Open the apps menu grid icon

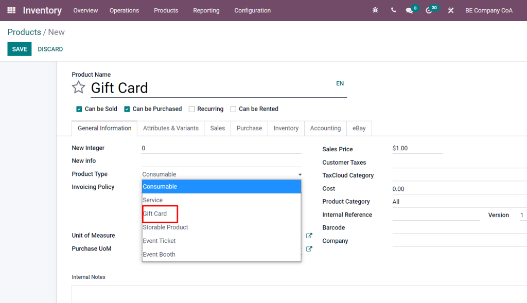pos(11,10)
